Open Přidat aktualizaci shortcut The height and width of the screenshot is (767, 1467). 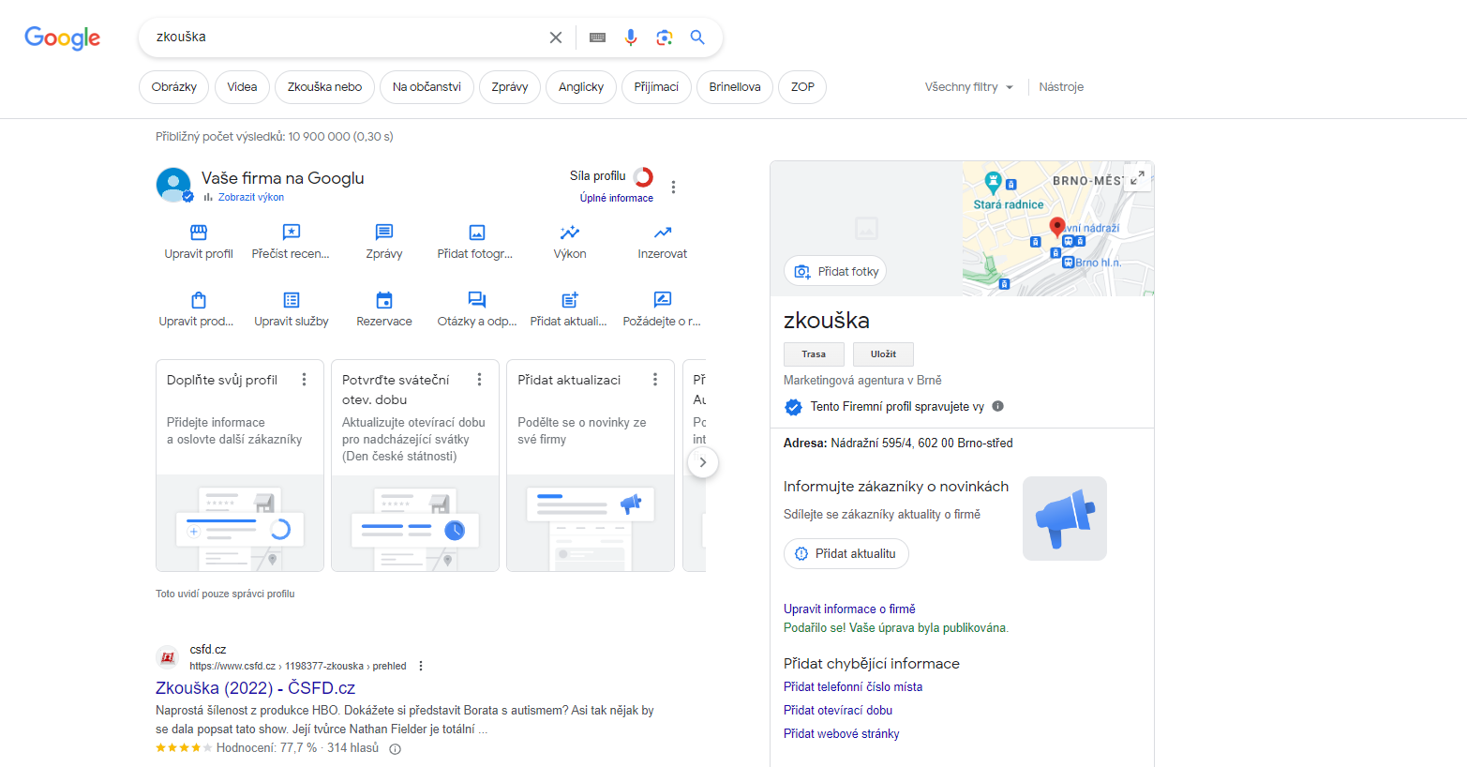(x=569, y=309)
